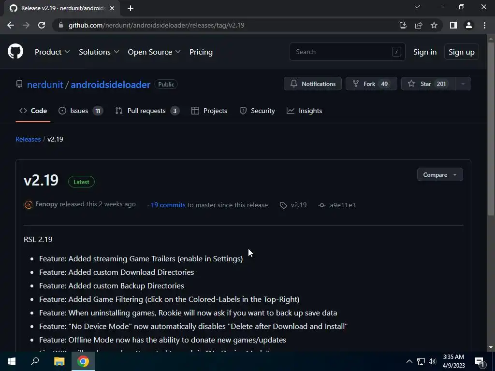Open the Pricing page

(201, 52)
